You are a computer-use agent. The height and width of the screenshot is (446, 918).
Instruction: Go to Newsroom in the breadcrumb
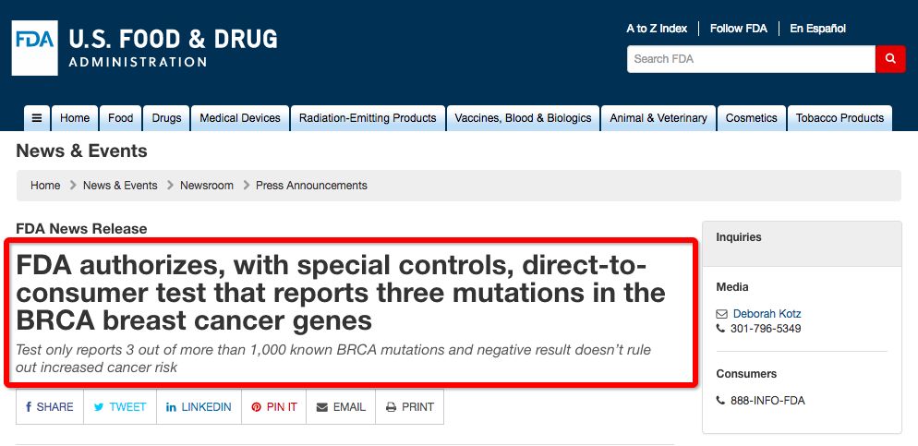(x=207, y=186)
